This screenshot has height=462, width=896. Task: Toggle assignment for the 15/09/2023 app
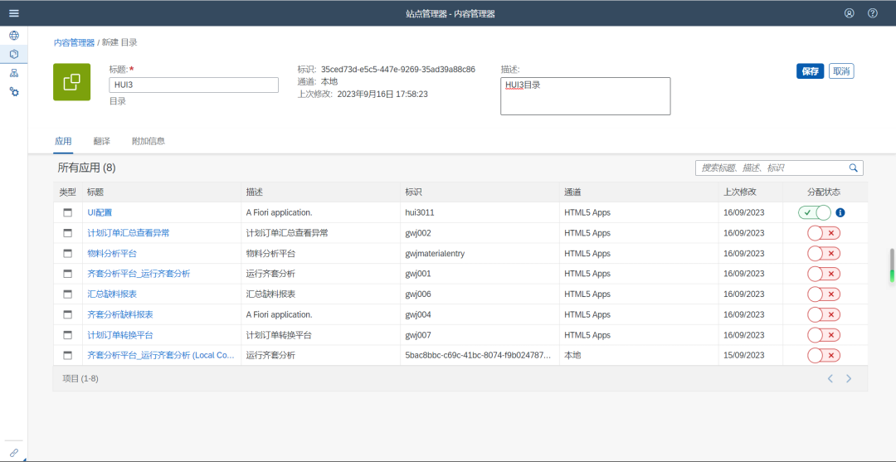(824, 355)
